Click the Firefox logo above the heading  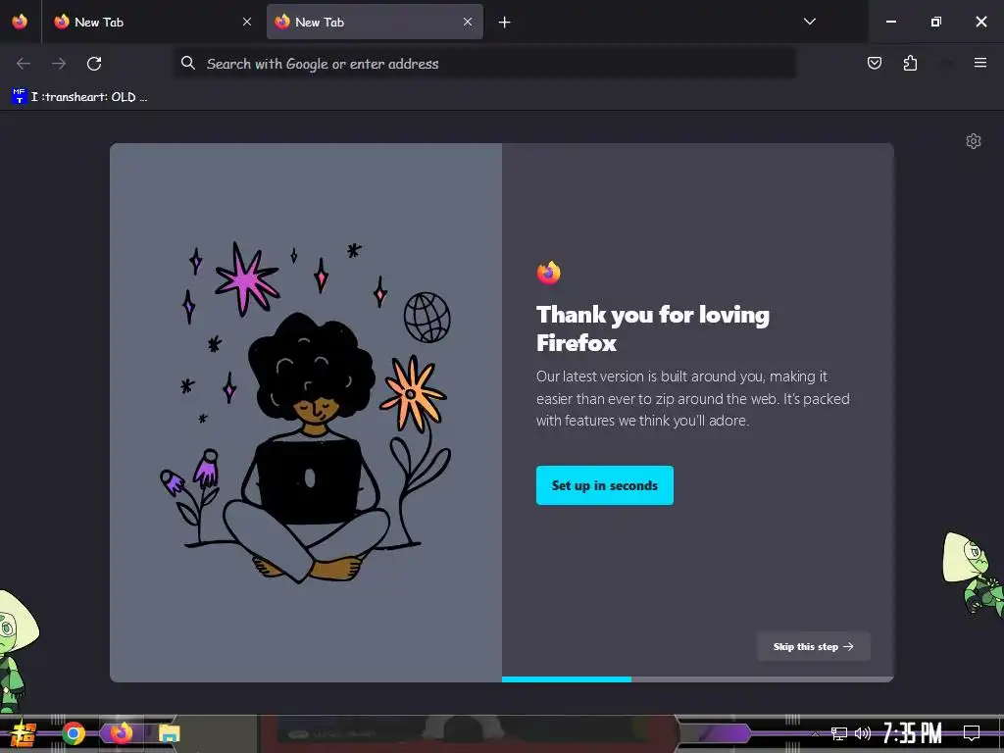click(549, 273)
